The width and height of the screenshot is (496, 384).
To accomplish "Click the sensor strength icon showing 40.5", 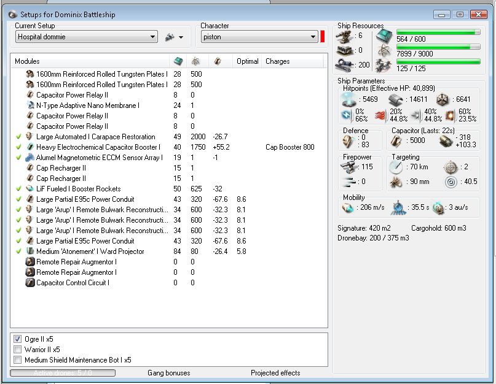I will 451,182.
